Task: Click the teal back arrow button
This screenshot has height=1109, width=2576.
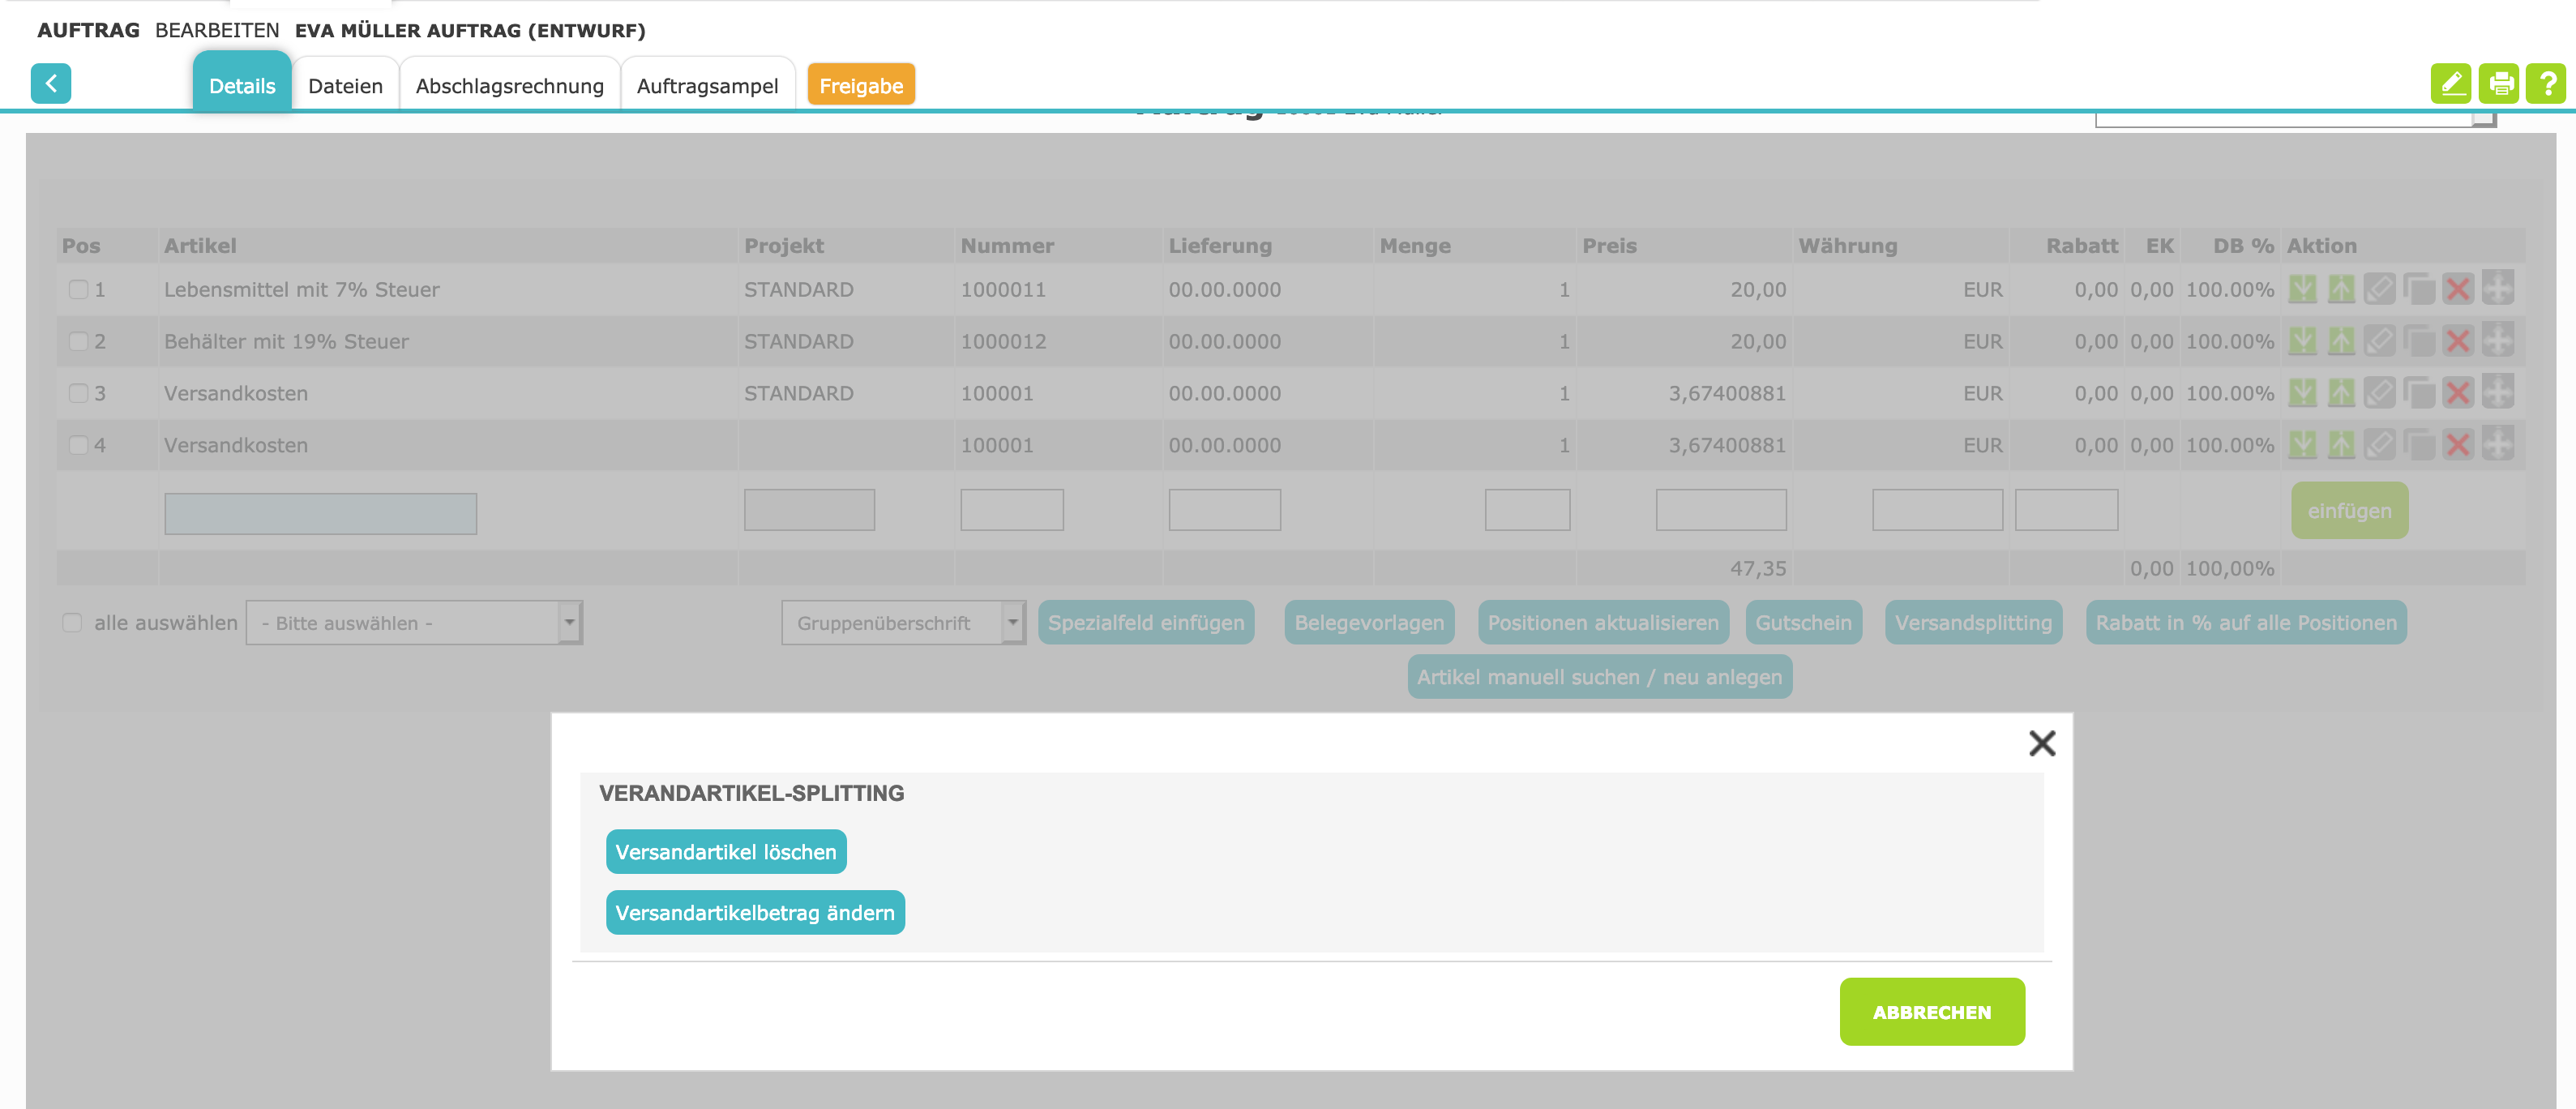Action: pos(51,83)
